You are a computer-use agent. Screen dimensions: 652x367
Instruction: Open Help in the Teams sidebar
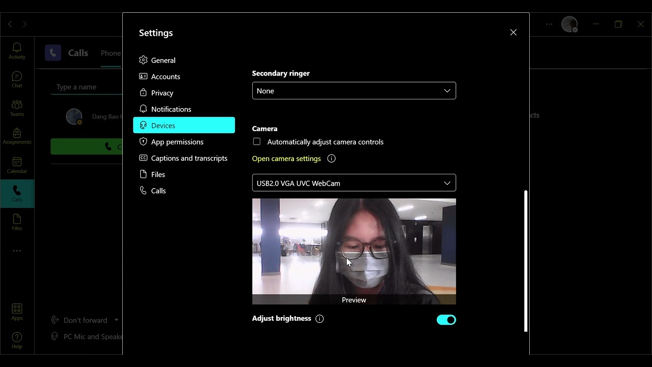coord(17,340)
